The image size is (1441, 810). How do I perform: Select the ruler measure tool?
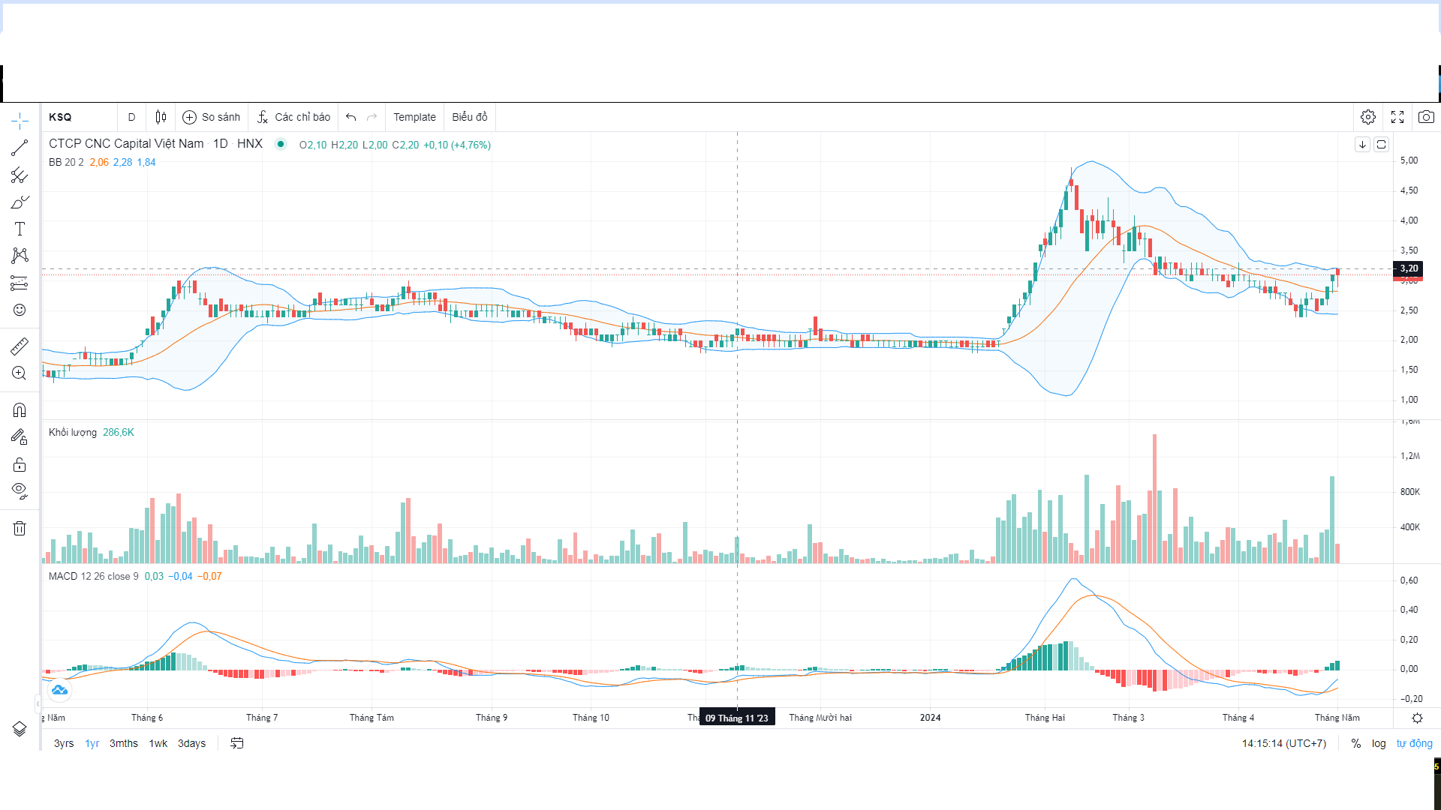click(x=20, y=346)
